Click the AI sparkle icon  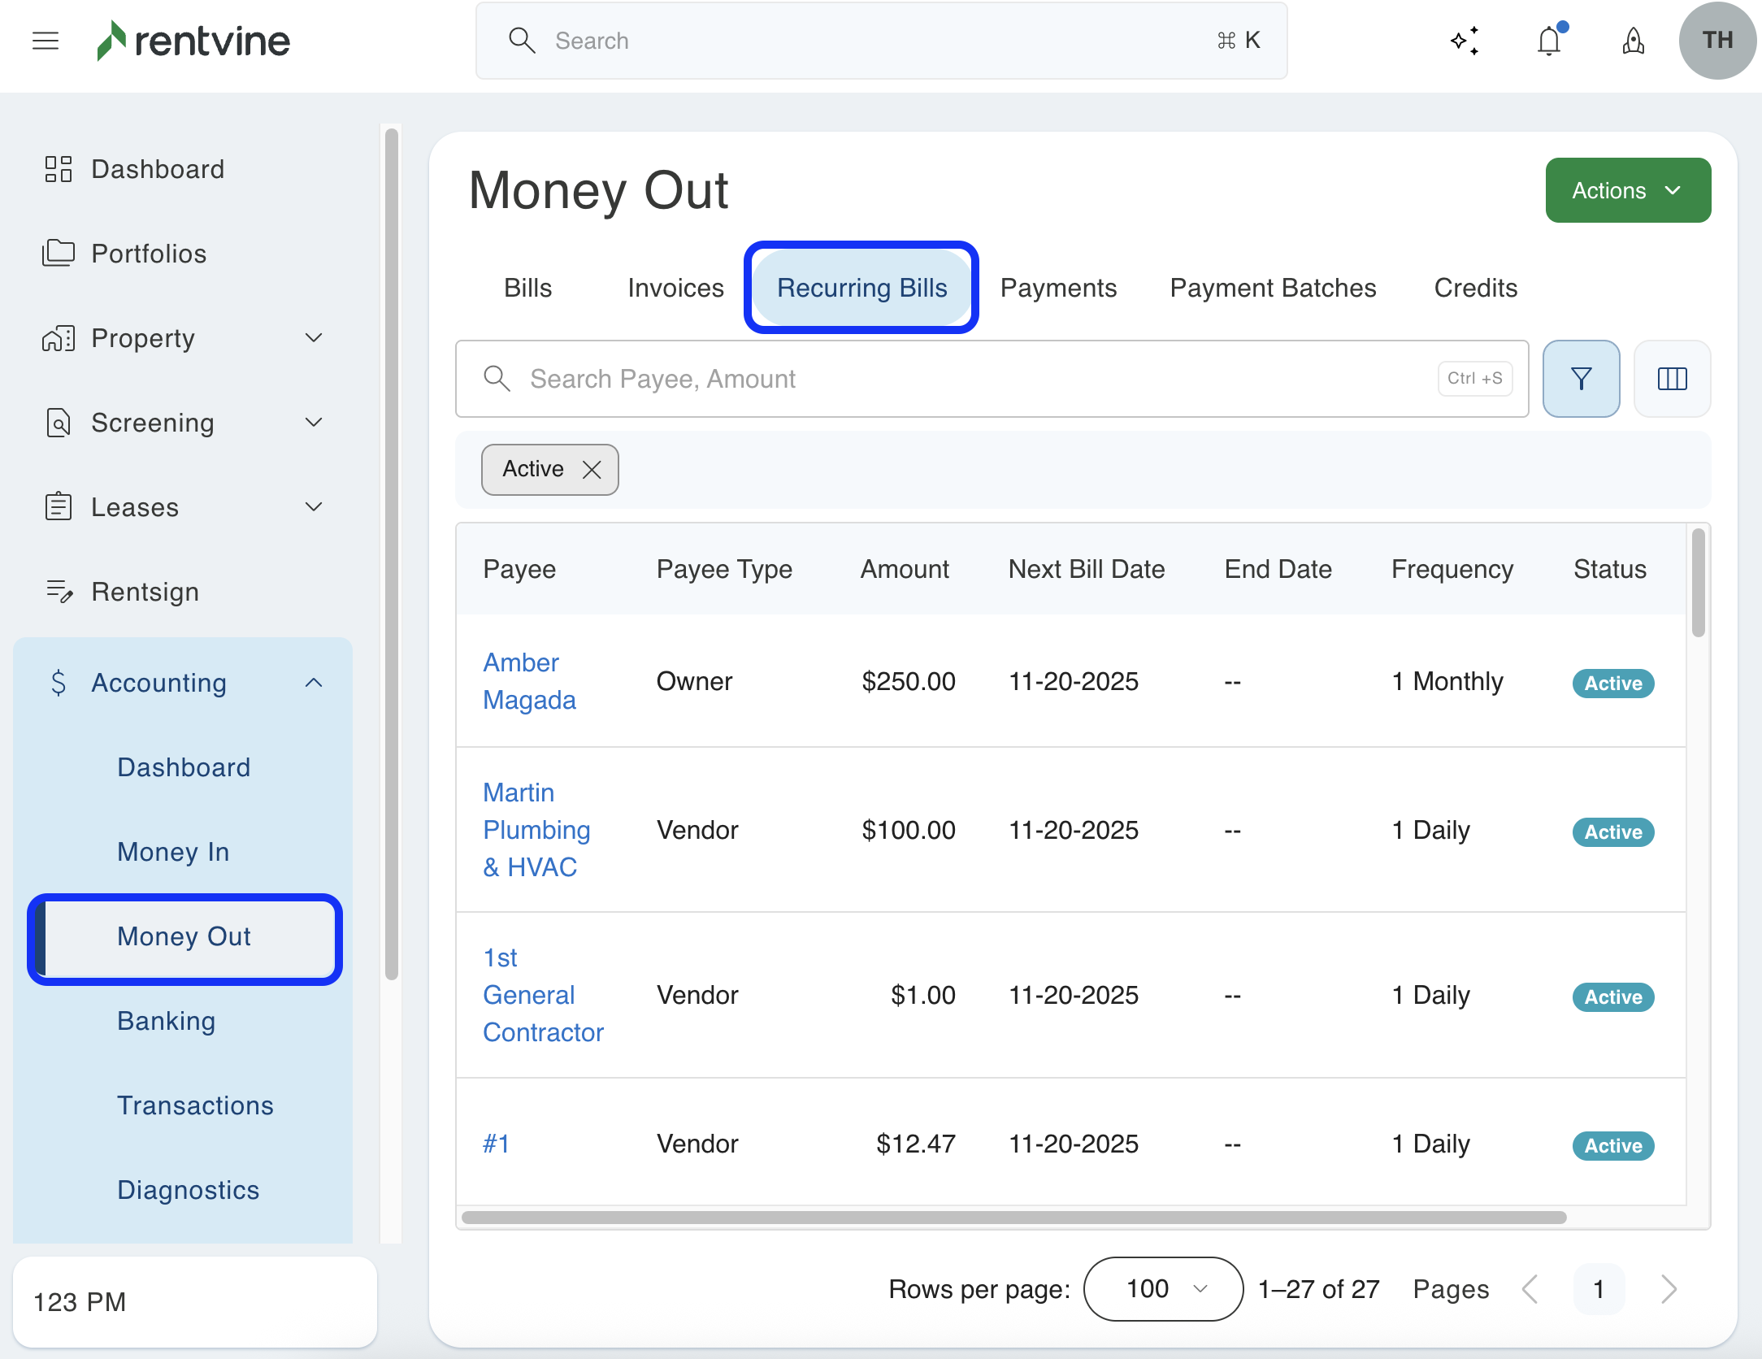pos(1465,41)
